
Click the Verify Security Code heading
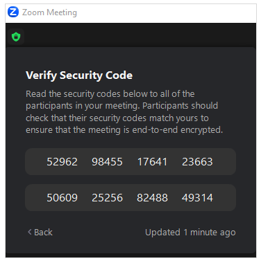click(x=79, y=75)
